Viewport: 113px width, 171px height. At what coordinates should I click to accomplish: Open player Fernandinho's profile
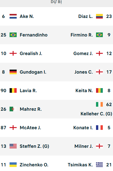(x=34, y=35)
